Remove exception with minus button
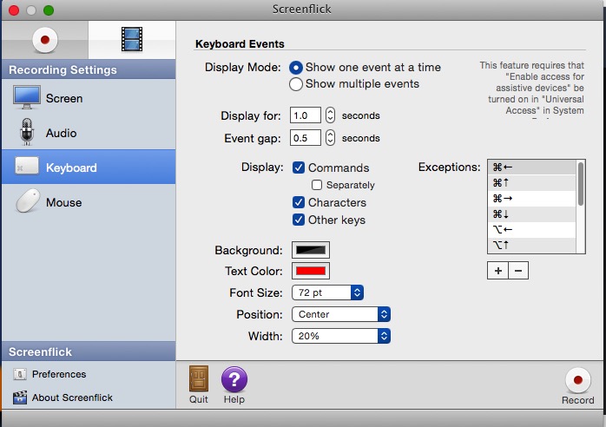This screenshot has width=606, height=427. pyautogui.click(x=518, y=271)
